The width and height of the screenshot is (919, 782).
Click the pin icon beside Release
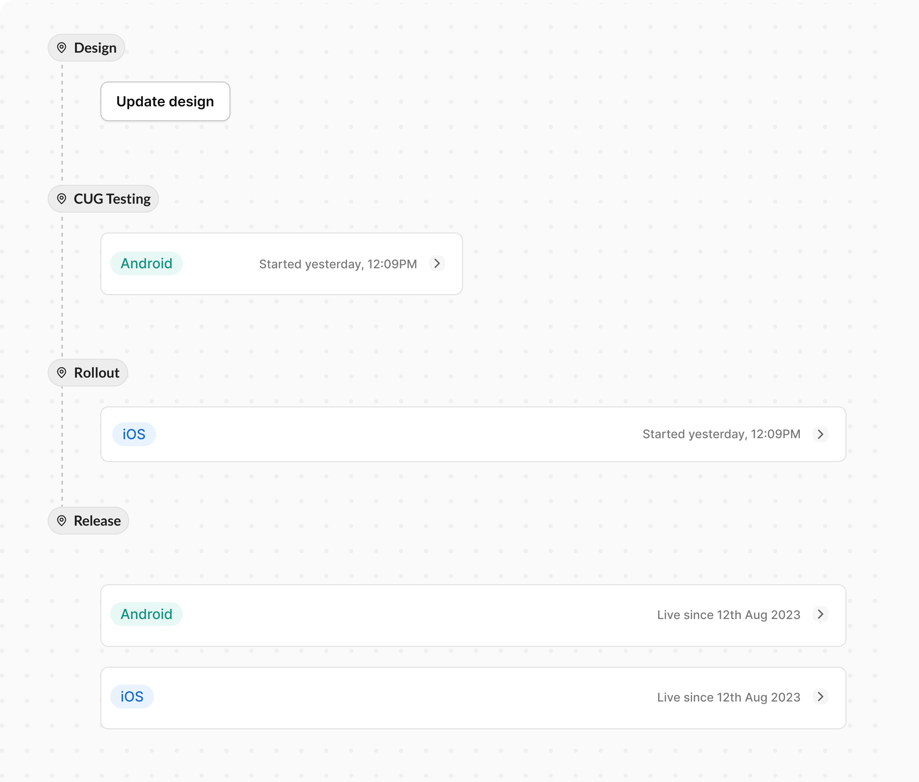(62, 521)
